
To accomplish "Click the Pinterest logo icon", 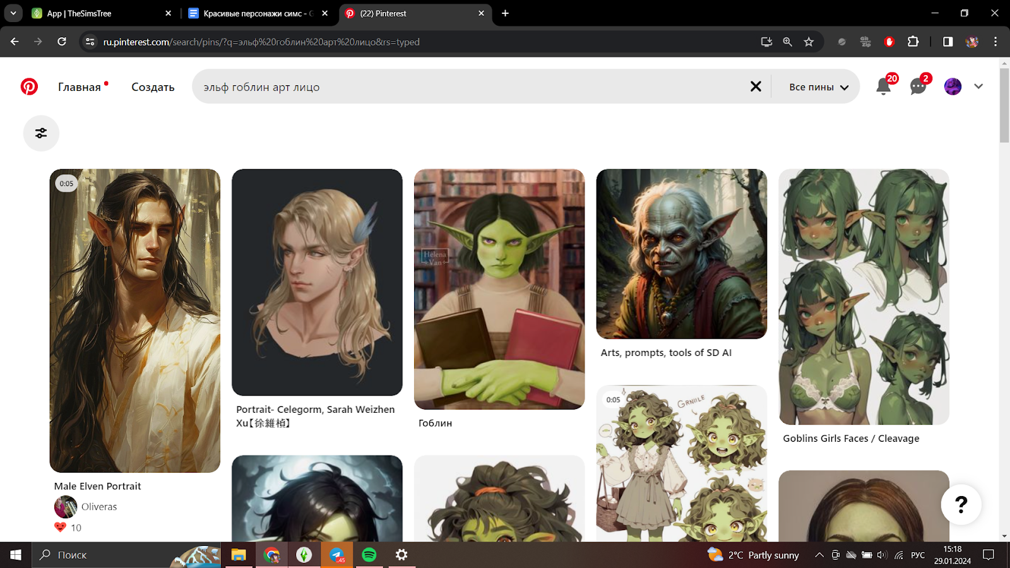I will pyautogui.click(x=29, y=86).
